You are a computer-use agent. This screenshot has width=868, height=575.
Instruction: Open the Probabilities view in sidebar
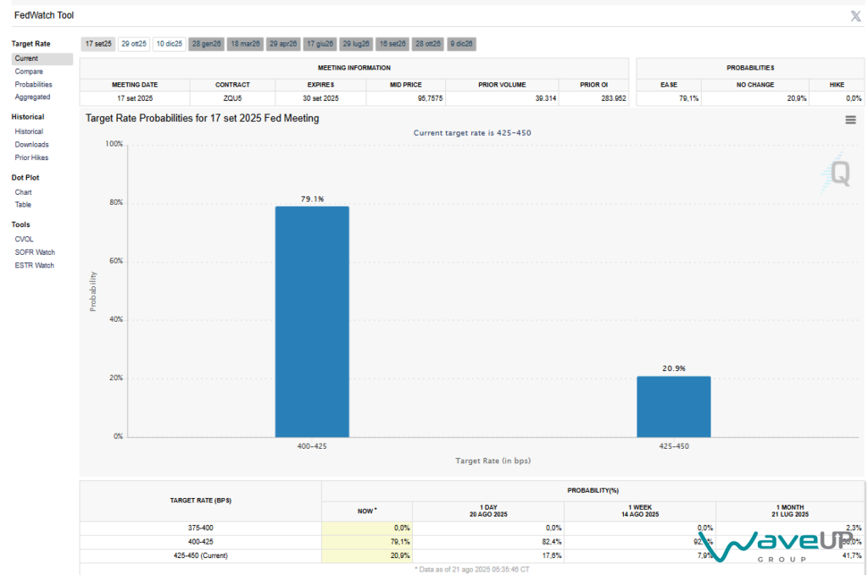(33, 85)
